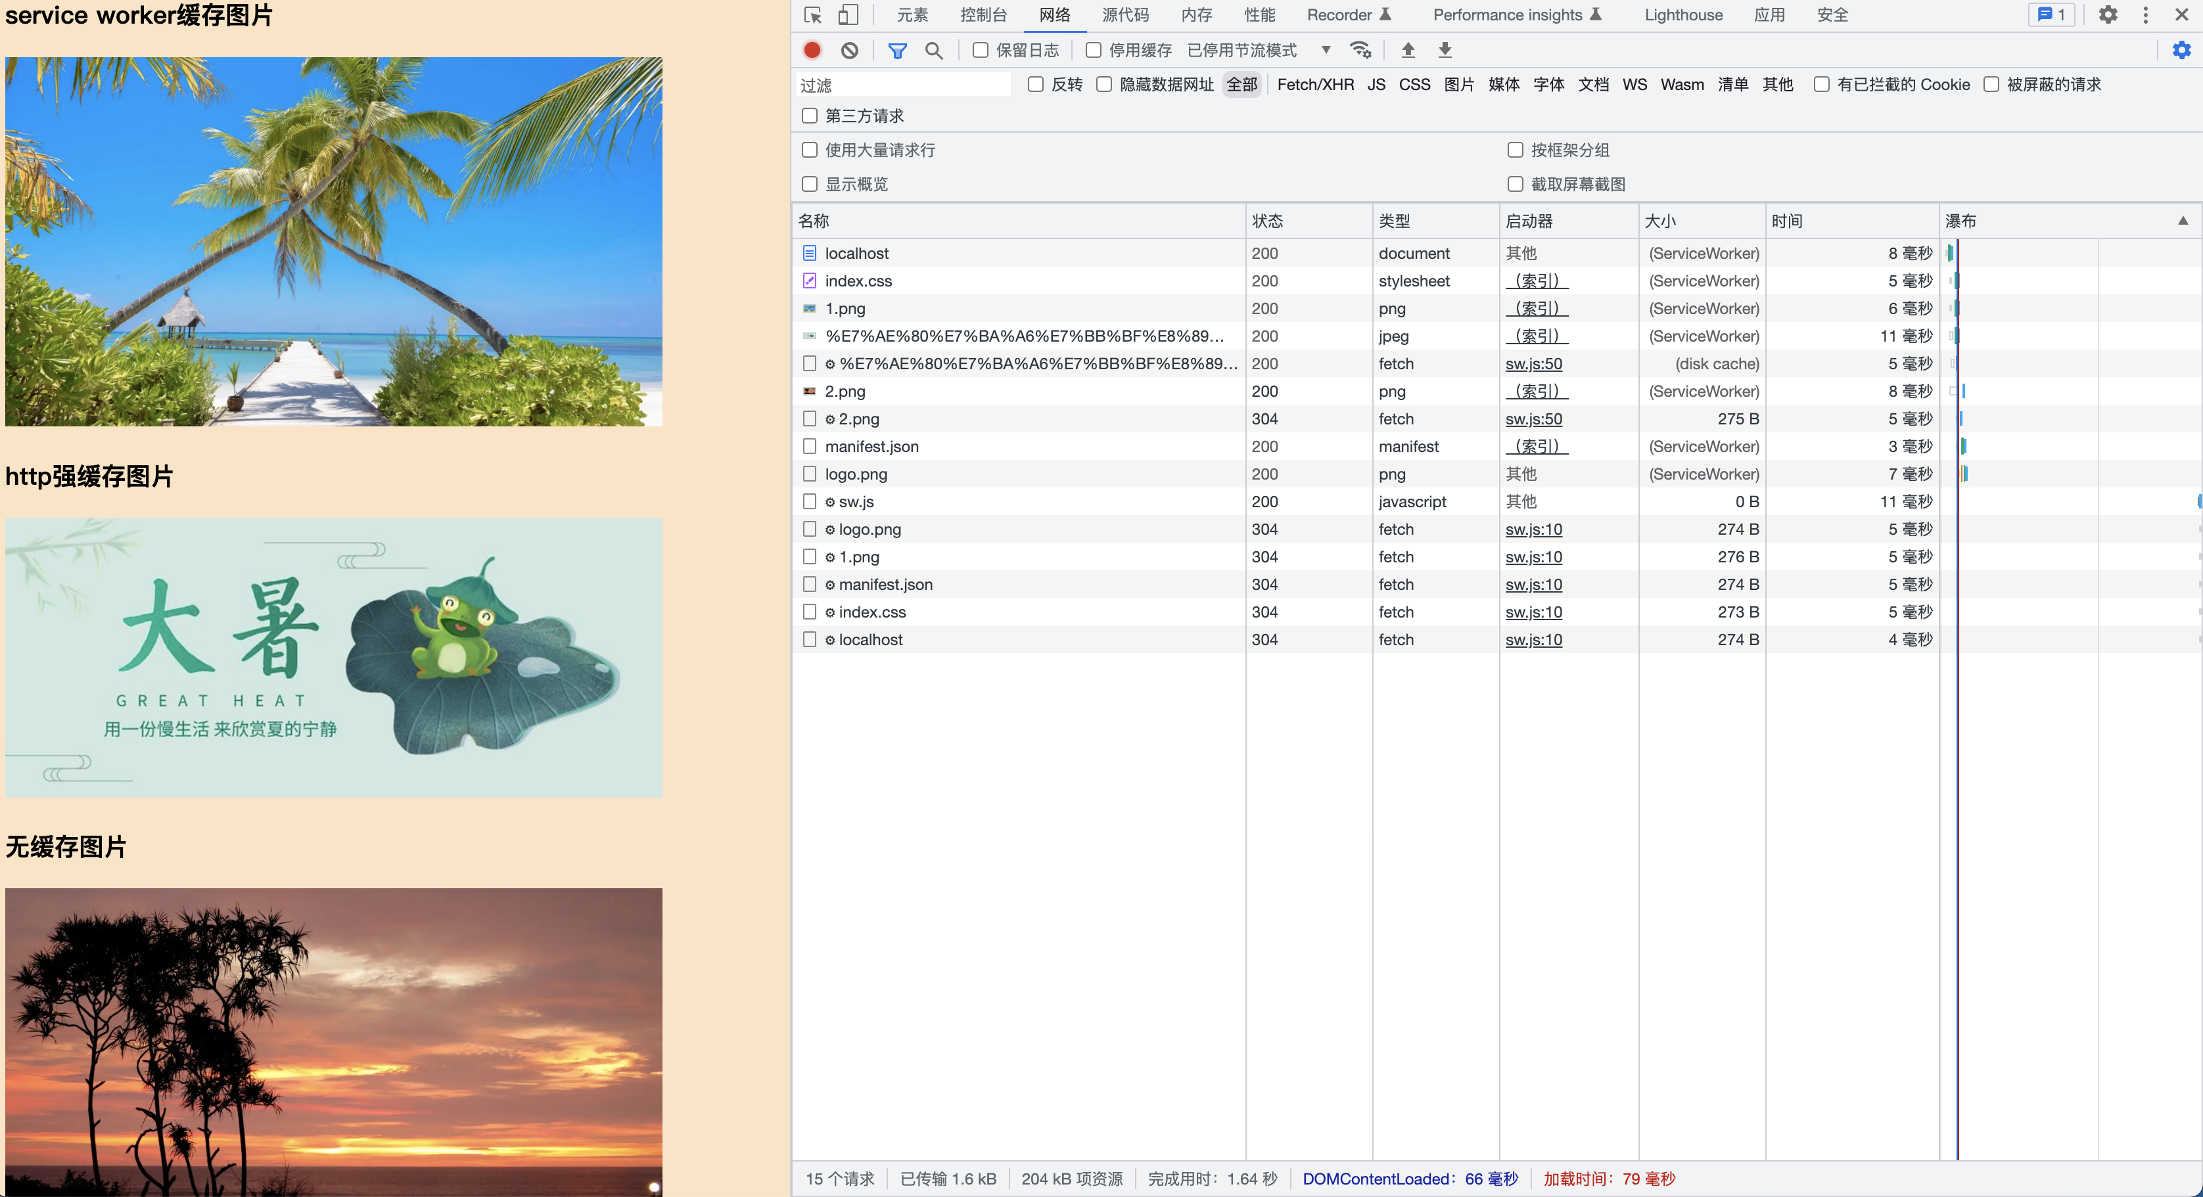Open network search with magnifier icon

[x=934, y=51]
